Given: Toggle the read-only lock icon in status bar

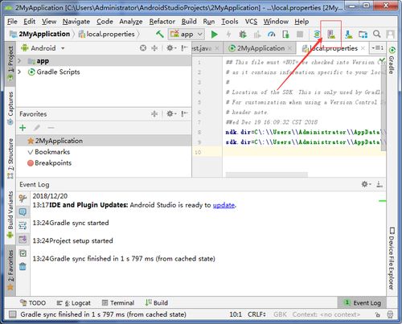Looking at the screenshot, I should (377, 314).
